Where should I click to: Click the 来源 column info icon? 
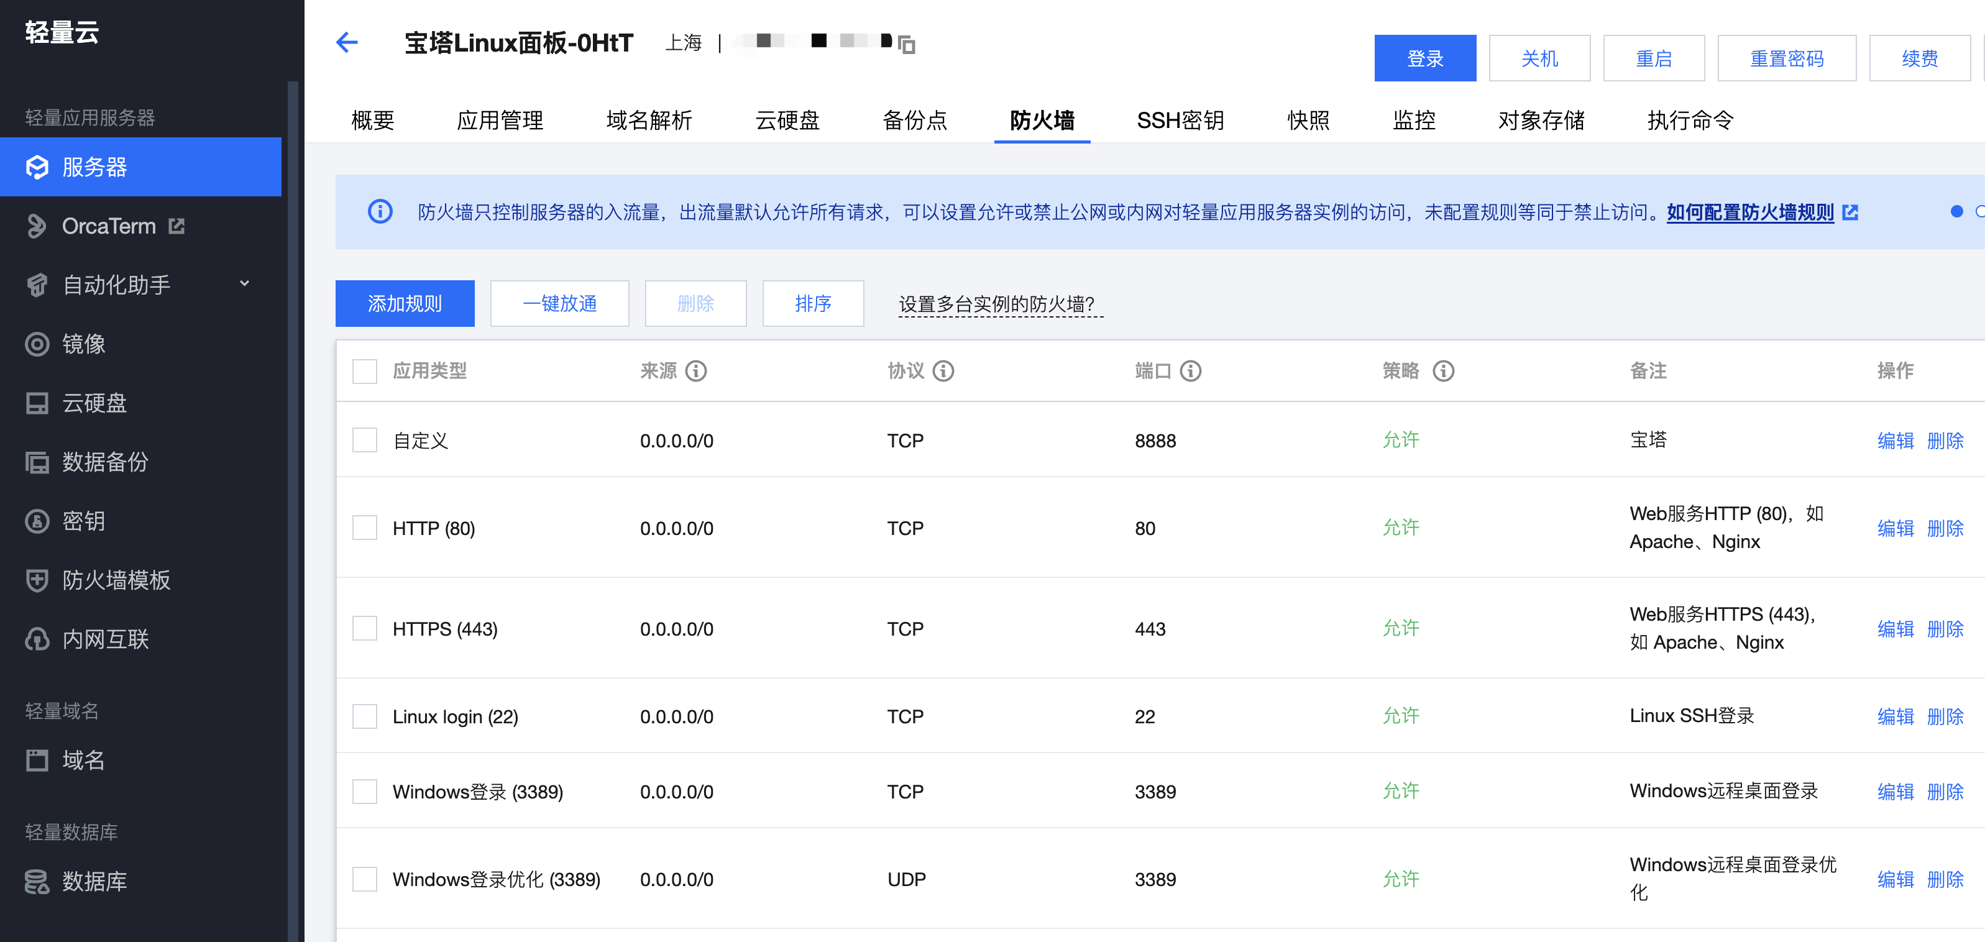click(696, 371)
